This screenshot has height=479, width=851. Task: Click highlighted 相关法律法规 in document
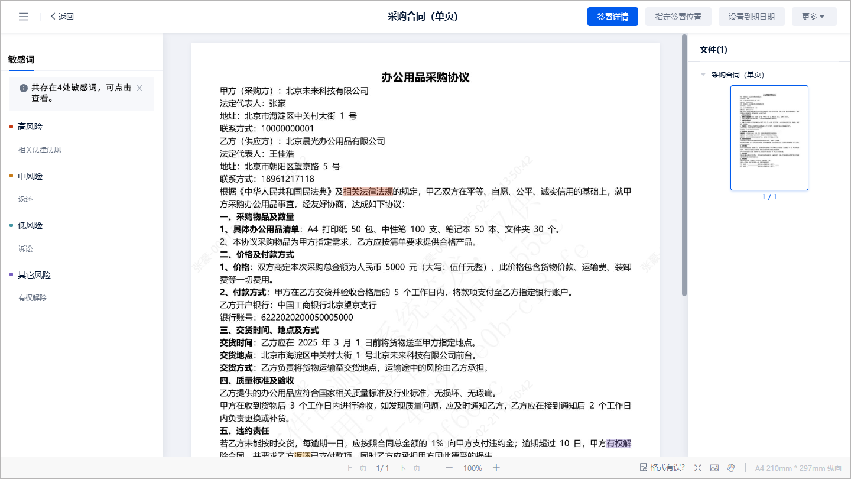368,192
